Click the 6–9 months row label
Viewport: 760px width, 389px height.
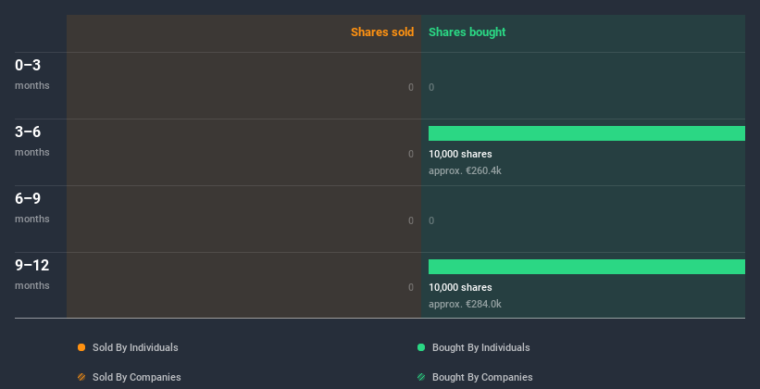tap(32, 207)
